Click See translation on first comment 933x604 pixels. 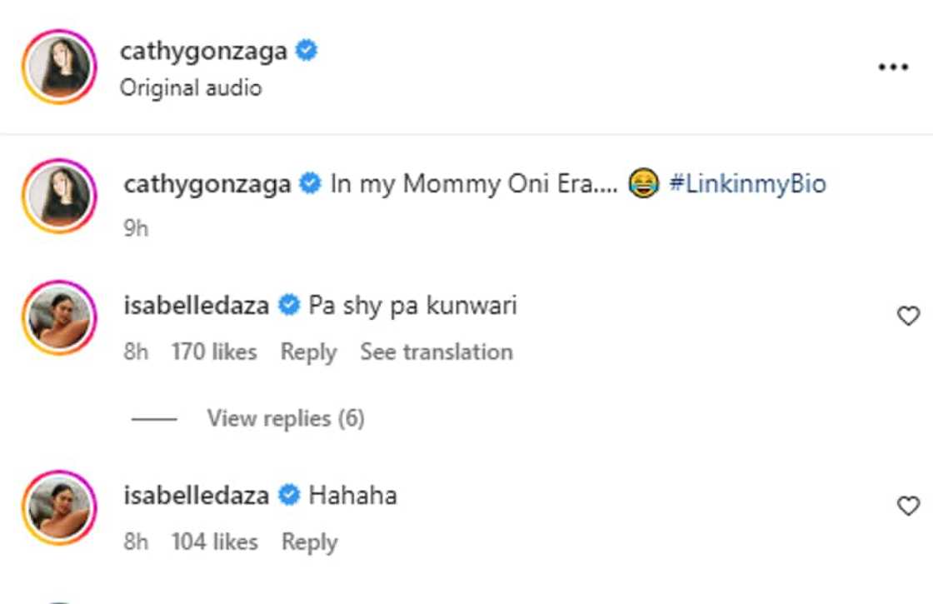pyautogui.click(x=436, y=352)
